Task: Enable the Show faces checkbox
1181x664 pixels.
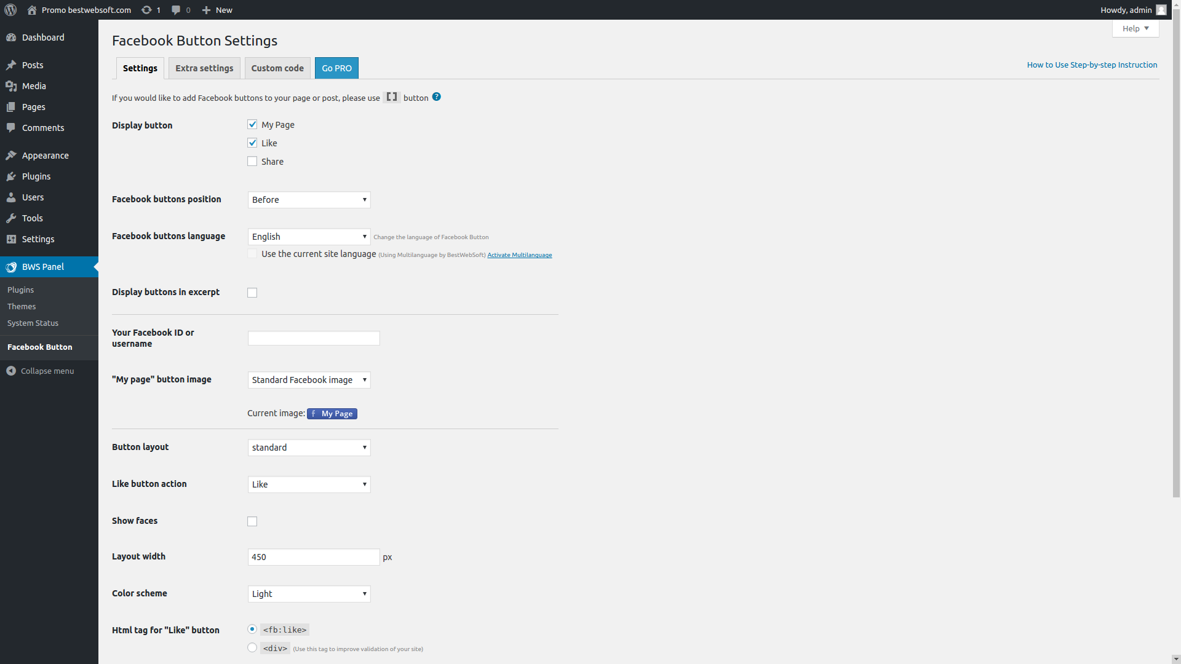Action: click(252, 521)
